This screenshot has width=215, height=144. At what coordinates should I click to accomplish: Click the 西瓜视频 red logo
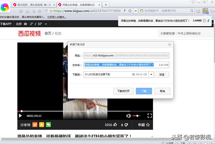pos(29,33)
